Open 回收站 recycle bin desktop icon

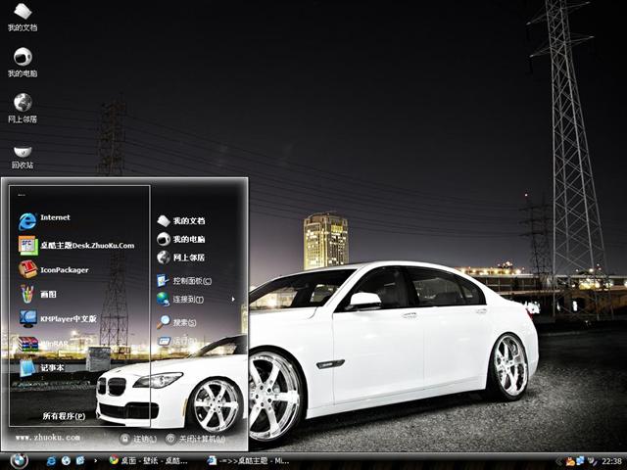(23, 157)
